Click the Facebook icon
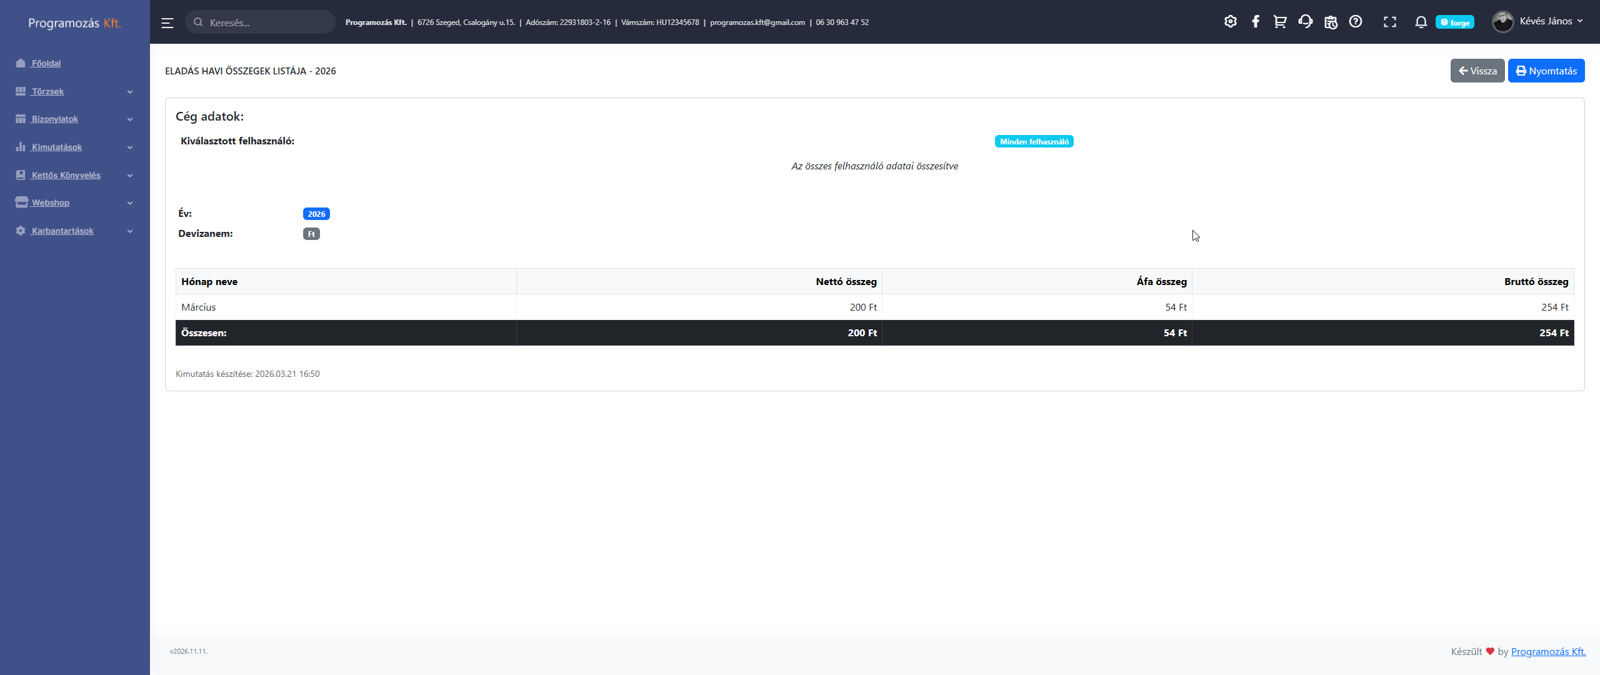The width and height of the screenshot is (1600, 675). (1255, 22)
